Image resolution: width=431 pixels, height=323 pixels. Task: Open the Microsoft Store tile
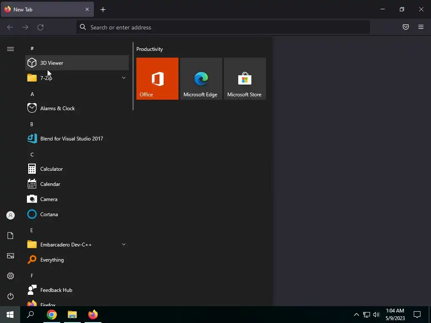(x=245, y=79)
